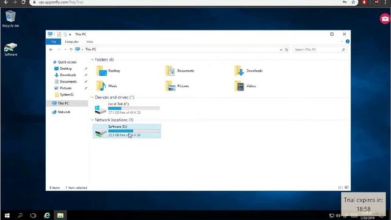391x220 pixels.
Task: Open the Recycle Bin desktop icon
Action: point(10,19)
